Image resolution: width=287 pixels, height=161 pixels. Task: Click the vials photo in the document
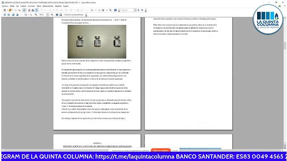[x=97, y=42]
